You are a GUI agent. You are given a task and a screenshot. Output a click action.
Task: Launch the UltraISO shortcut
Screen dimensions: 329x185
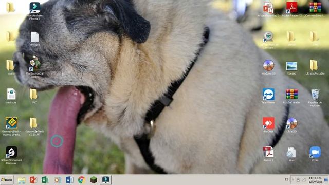tap(291, 124)
